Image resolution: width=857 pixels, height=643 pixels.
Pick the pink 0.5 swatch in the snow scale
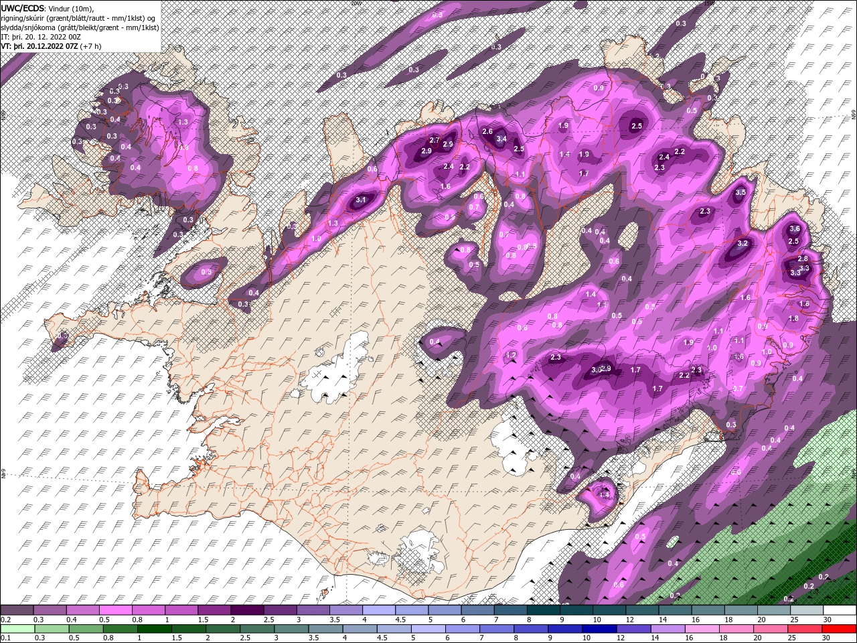(x=115, y=610)
